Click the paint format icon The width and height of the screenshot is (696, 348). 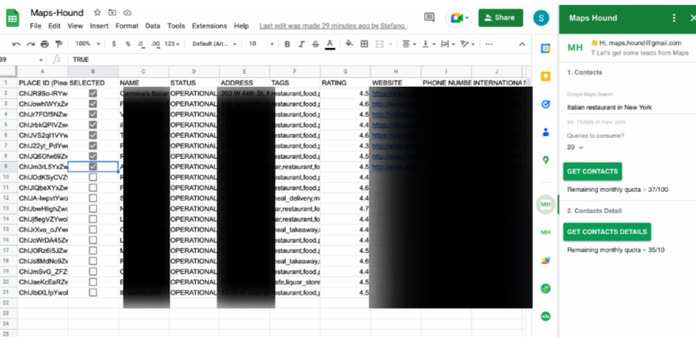click(x=59, y=45)
